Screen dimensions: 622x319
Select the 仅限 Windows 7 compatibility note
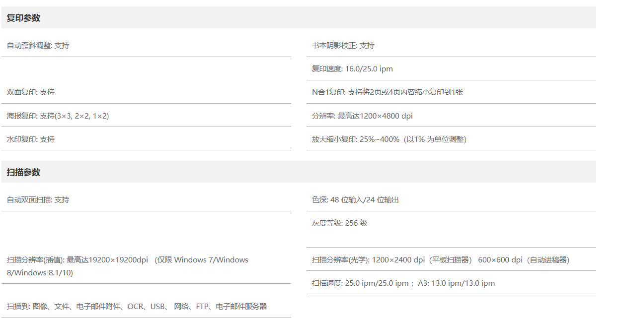[201, 260]
